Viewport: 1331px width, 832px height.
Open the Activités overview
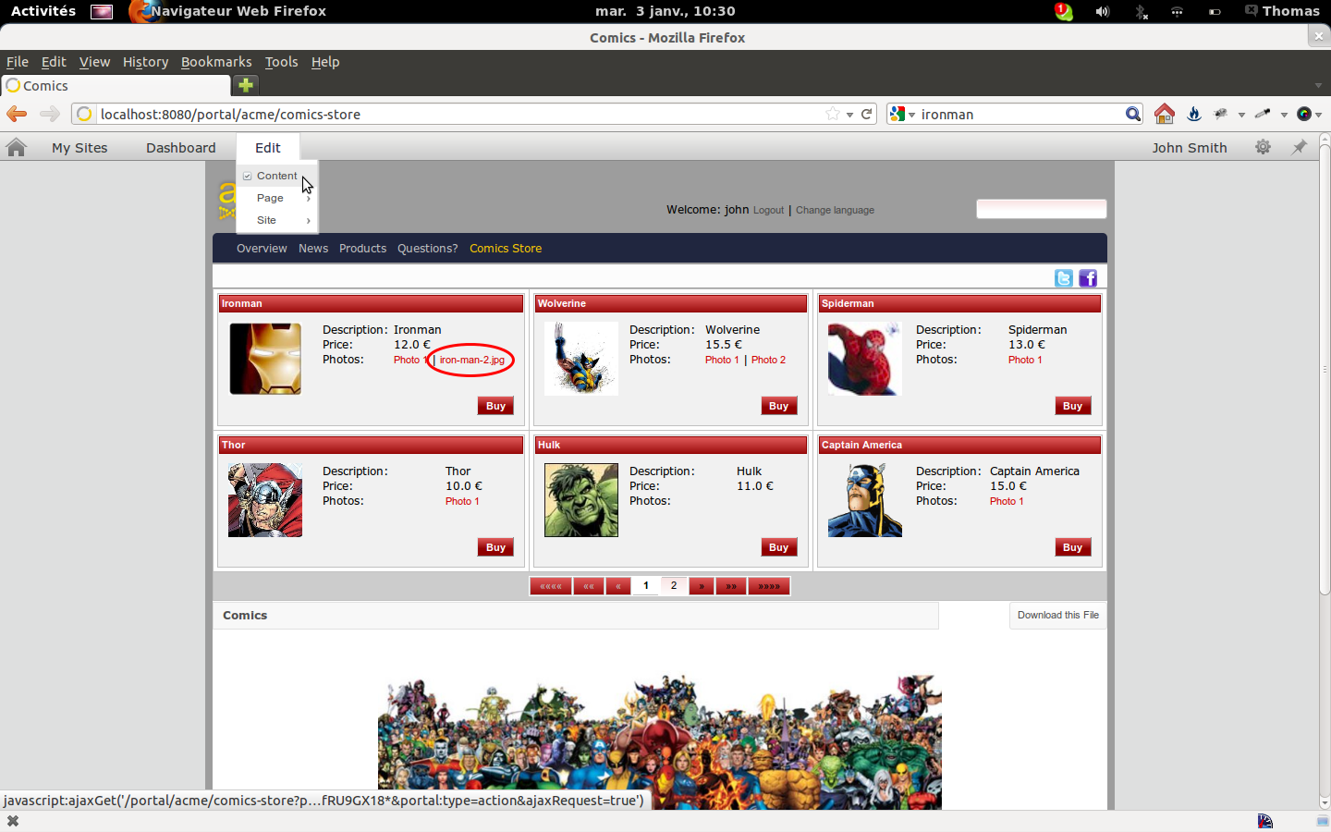click(43, 11)
